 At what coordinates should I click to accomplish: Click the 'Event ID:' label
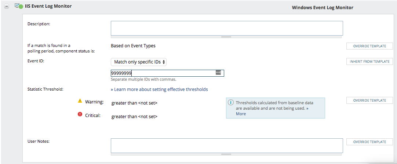36,62
